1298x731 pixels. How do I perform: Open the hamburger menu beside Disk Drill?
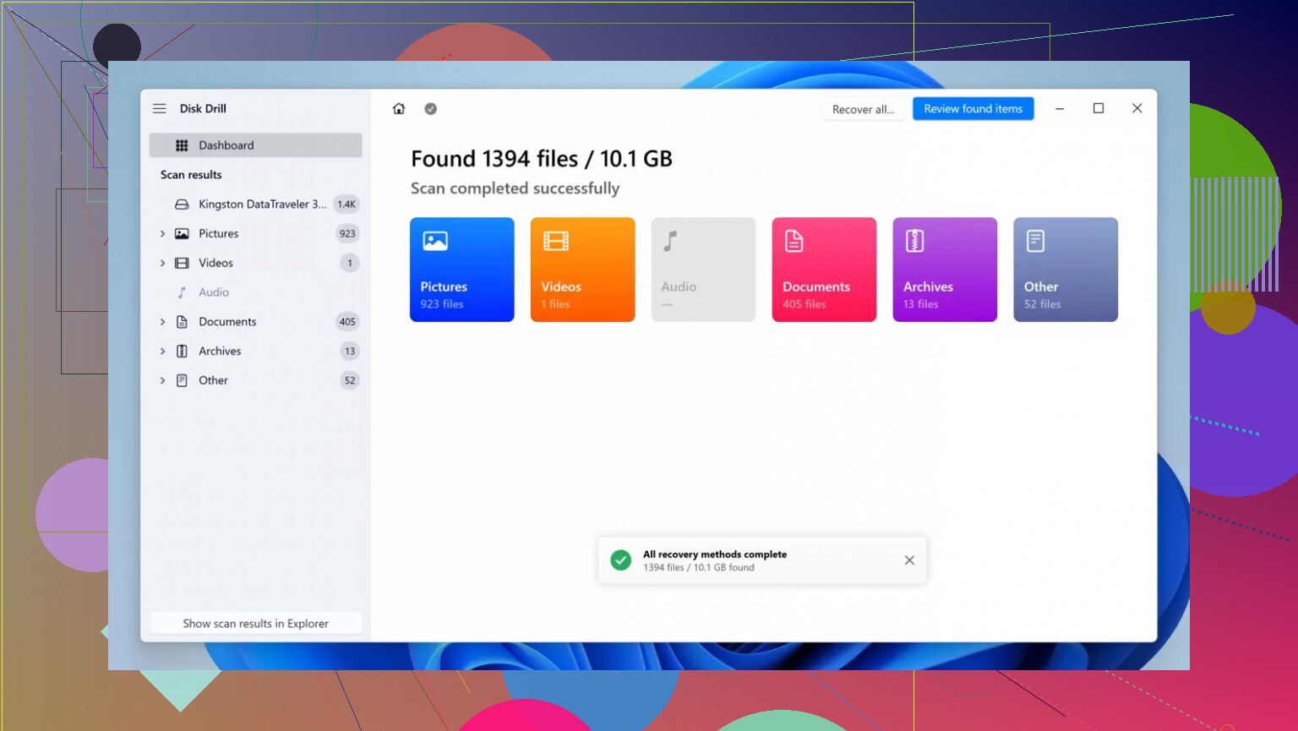(159, 109)
